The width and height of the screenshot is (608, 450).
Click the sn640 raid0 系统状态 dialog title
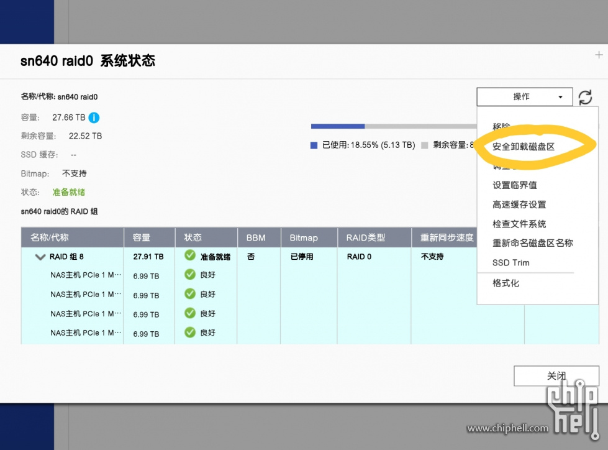click(88, 61)
